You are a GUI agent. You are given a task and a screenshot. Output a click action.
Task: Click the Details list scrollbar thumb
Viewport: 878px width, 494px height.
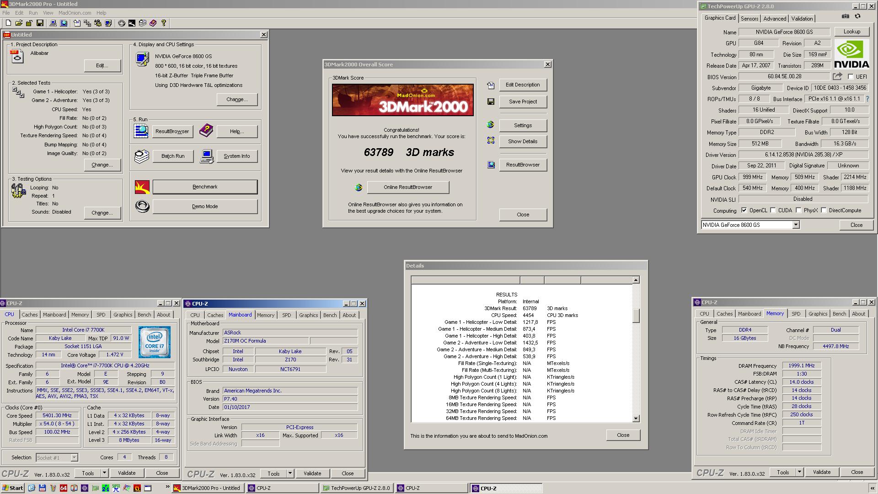tap(636, 316)
